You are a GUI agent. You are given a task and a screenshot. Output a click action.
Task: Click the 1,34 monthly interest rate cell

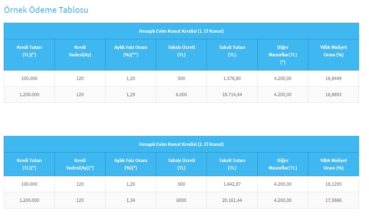click(130, 200)
